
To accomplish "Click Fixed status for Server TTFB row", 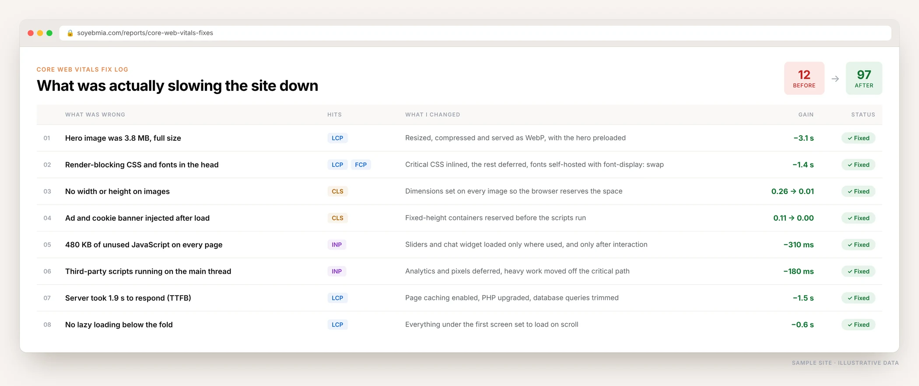I will [858, 298].
